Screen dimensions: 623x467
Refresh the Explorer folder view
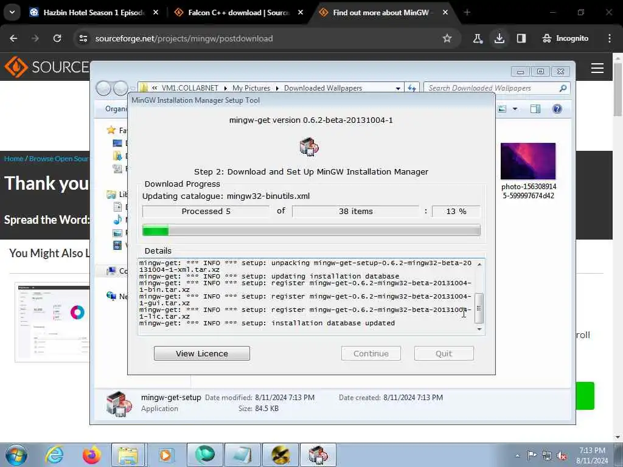412,88
